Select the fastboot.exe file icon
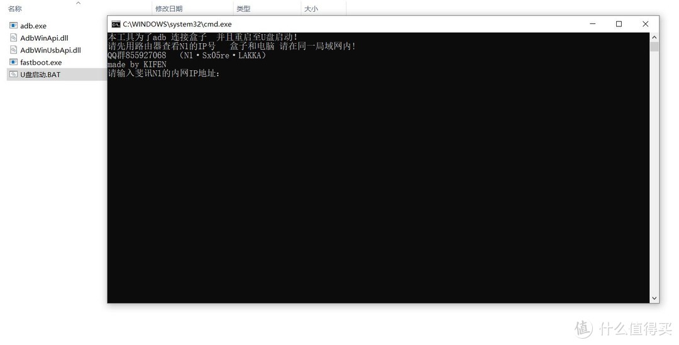This screenshot has height=345, width=679. click(x=13, y=61)
